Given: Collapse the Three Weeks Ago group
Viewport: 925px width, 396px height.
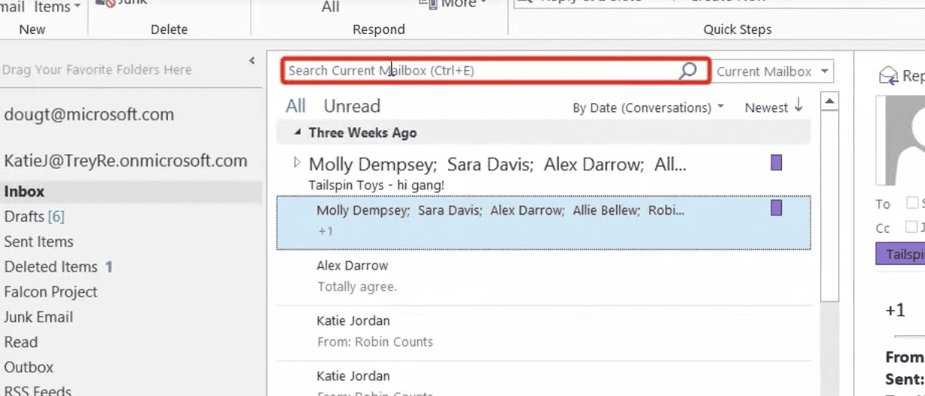Looking at the screenshot, I should 298,133.
